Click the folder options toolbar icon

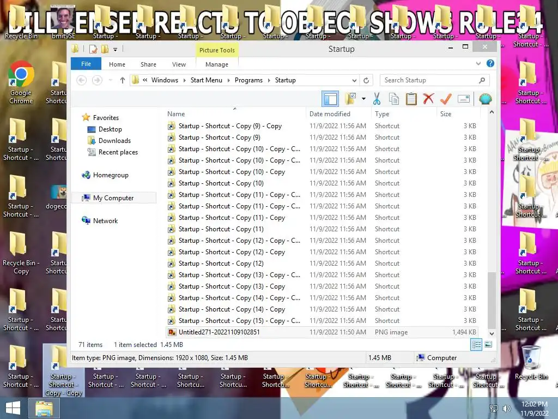pyautogui.click(x=350, y=99)
